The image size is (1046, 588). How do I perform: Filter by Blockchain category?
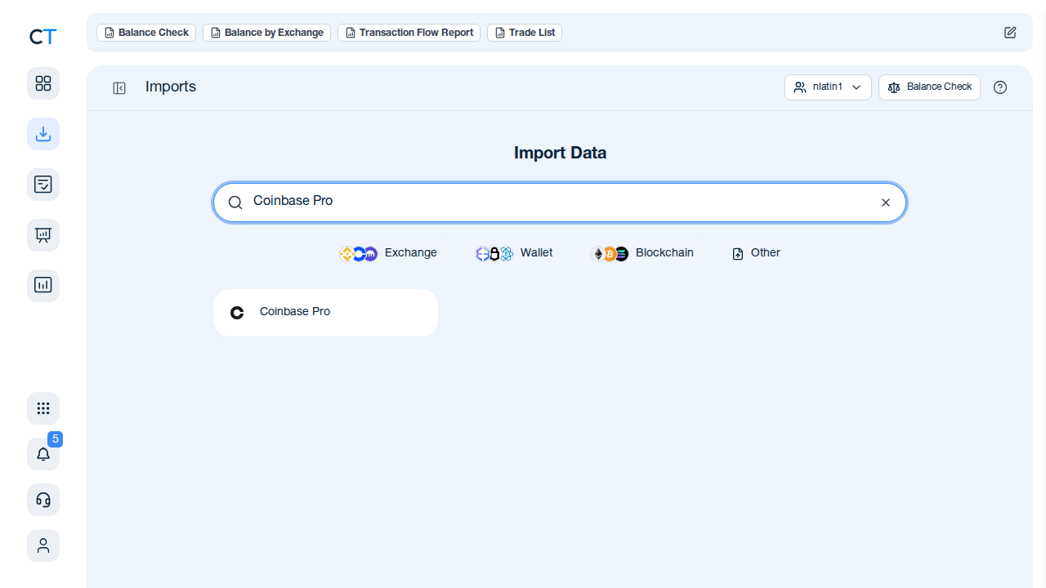click(641, 253)
